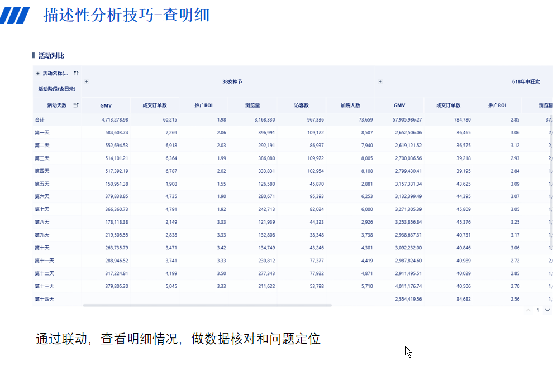Click GMV column header under 618年中狂欢
Image resolution: width=558 pixels, height=381 pixels.
point(399,105)
